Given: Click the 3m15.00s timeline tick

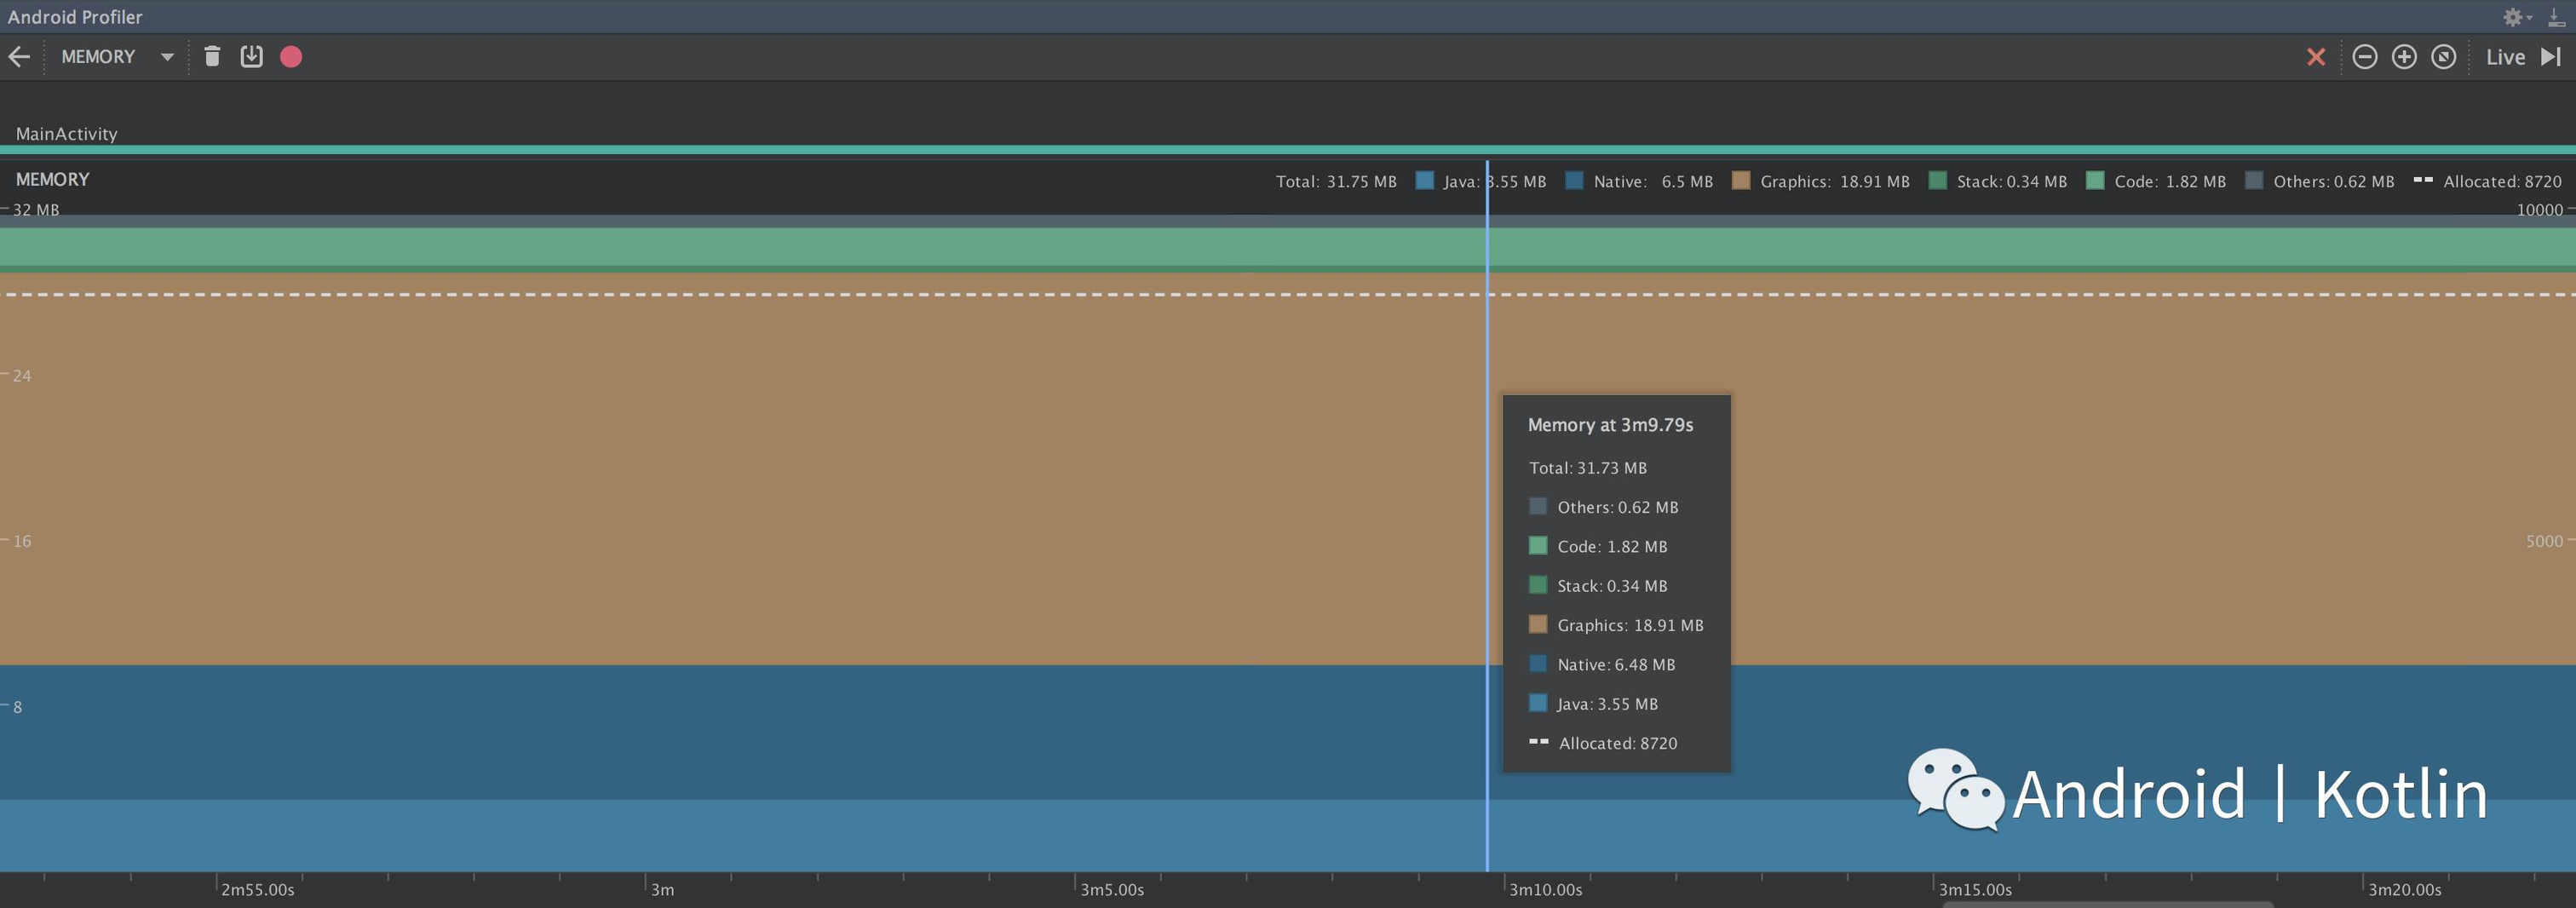Looking at the screenshot, I should click(1975, 889).
